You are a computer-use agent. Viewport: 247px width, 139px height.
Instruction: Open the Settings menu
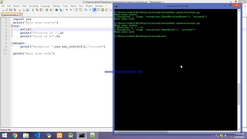point(56,6)
